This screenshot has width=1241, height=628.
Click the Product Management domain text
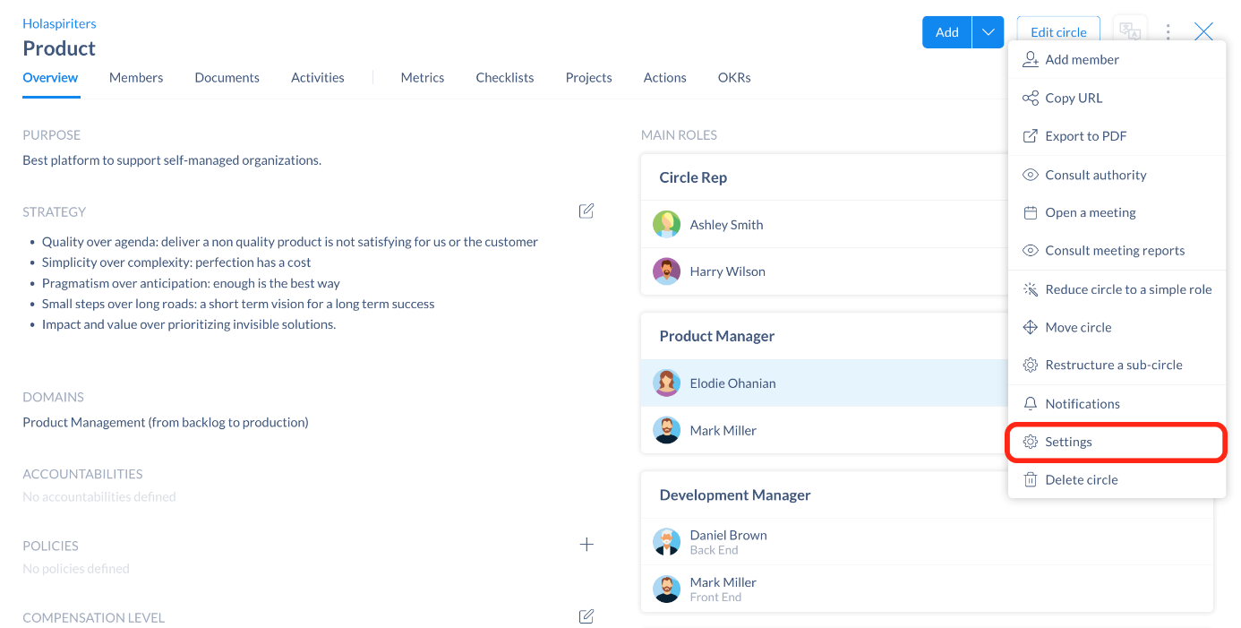point(166,422)
